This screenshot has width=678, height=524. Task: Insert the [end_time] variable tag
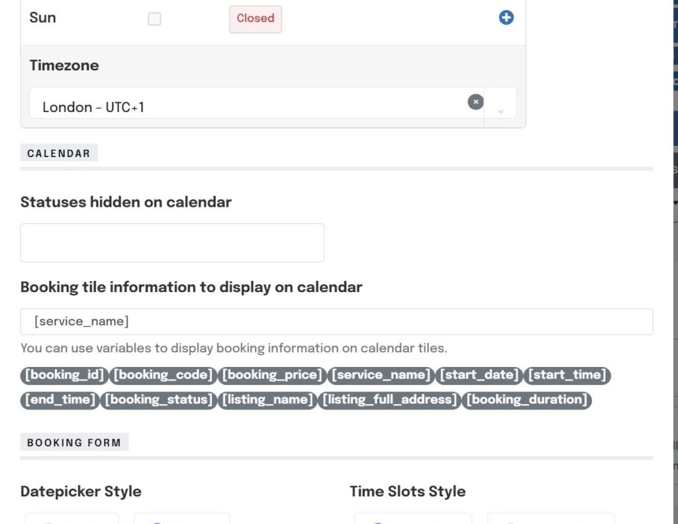coord(60,400)
